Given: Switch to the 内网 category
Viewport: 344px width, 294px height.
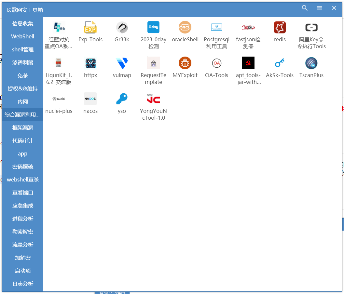Looking at the screenshot, I should (22, 101).
